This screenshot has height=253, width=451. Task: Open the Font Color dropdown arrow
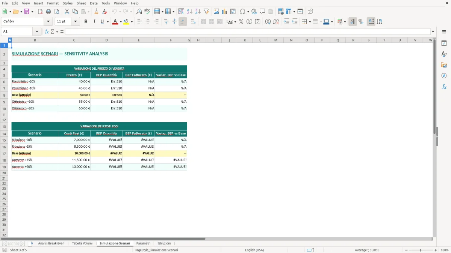[x=121, y=22]
